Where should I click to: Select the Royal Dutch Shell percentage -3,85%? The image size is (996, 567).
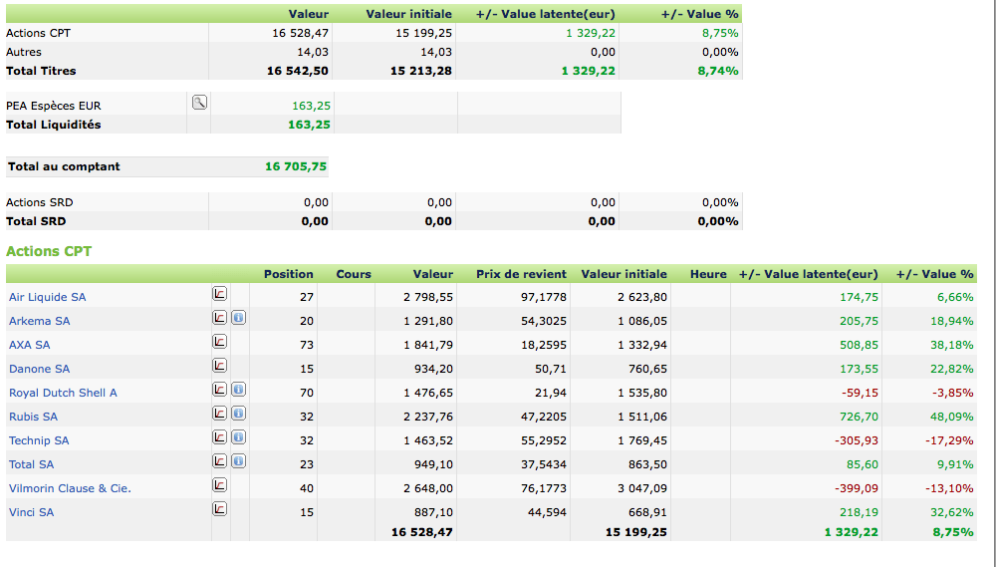pyautogui.click(x=953, y=393)
